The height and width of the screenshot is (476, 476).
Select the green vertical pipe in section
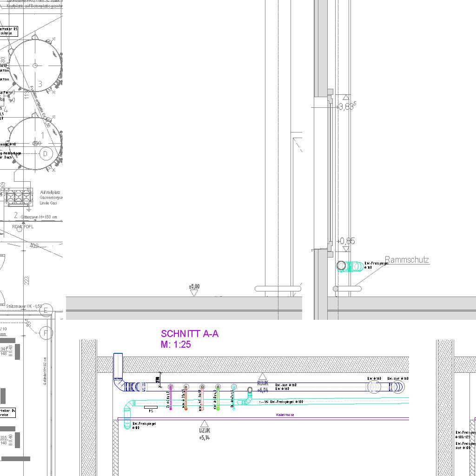pyautogui.click(x=218, y=398)
